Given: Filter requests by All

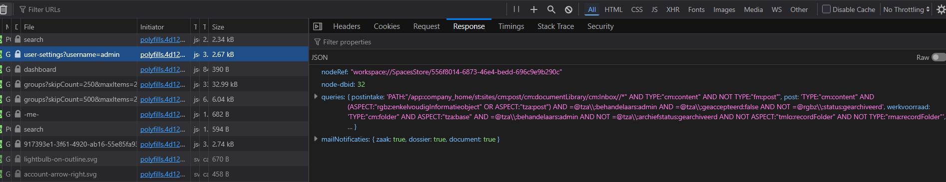Looking at the screenshot, I should point(592,9).
